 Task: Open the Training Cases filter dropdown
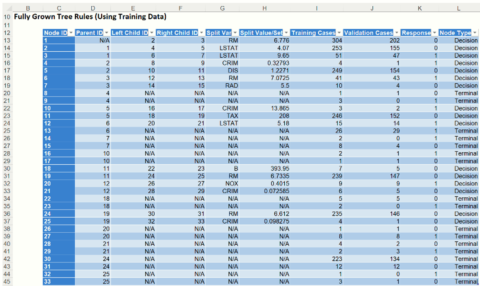click(339, 33)
